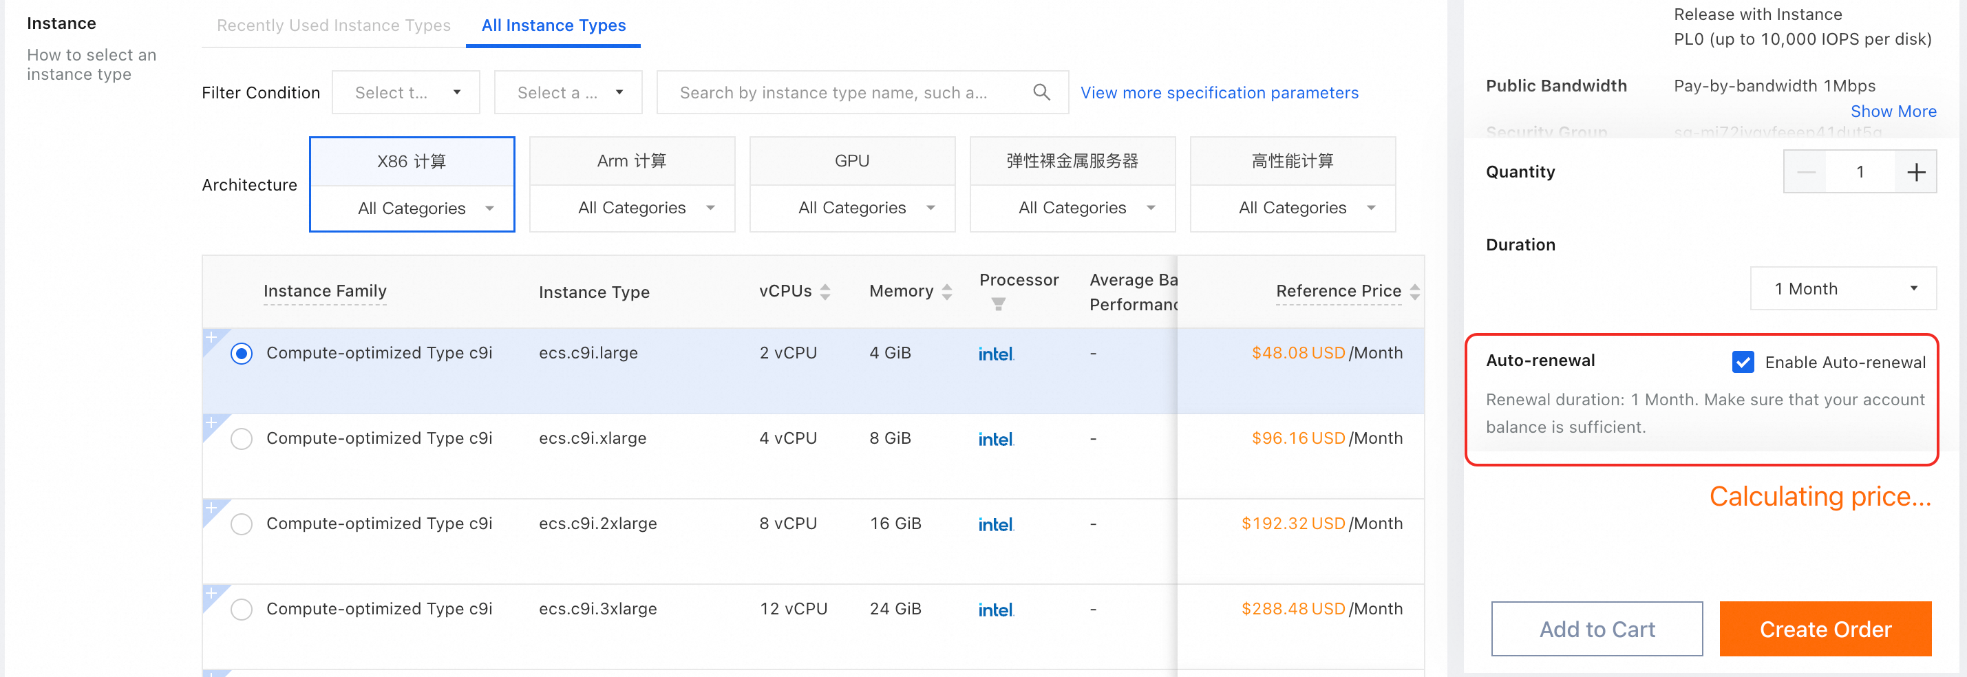Increase quantity with the plus button
1967x677 pixels.
click(1915, 173)
